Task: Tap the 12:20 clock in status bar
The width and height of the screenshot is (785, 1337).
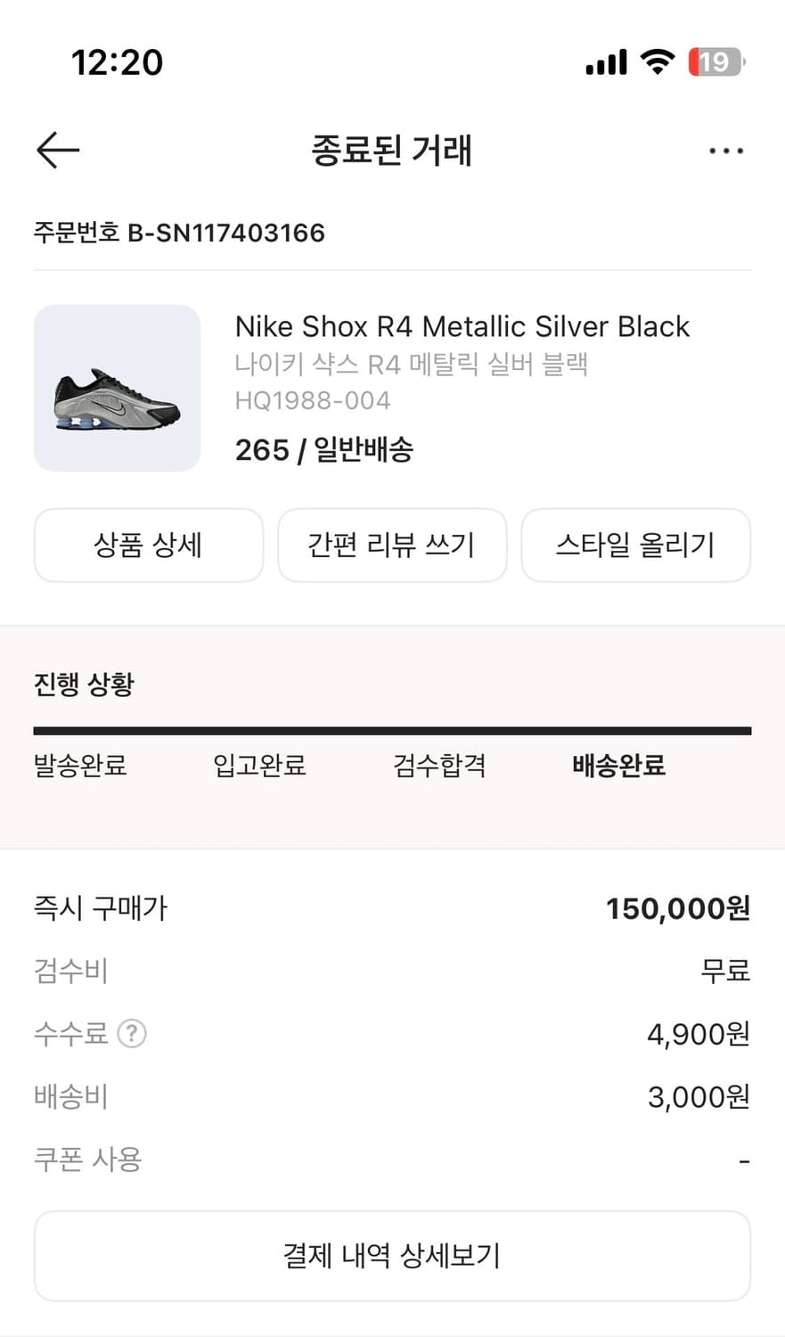Action: pyautogui.click(x=117, y=62)
